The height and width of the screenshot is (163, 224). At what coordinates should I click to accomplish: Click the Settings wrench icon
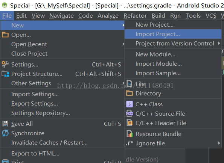(x=5, y=64)
